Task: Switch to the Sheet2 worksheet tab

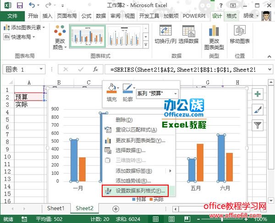Action: (x=84, y=208)
